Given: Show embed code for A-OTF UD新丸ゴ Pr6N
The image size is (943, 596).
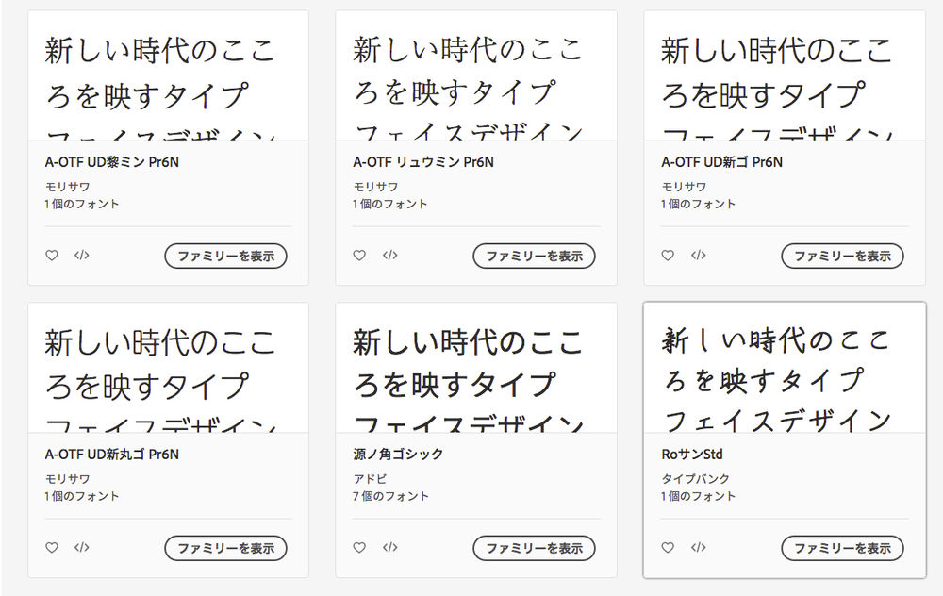Looking at the screenshot, I should pyautogui.click(x=82, y=547).
